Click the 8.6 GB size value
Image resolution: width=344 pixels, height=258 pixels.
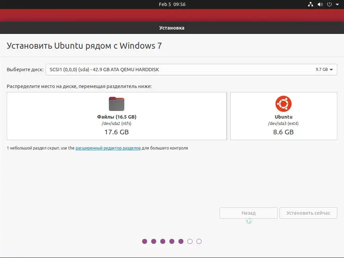coord(284,132)
